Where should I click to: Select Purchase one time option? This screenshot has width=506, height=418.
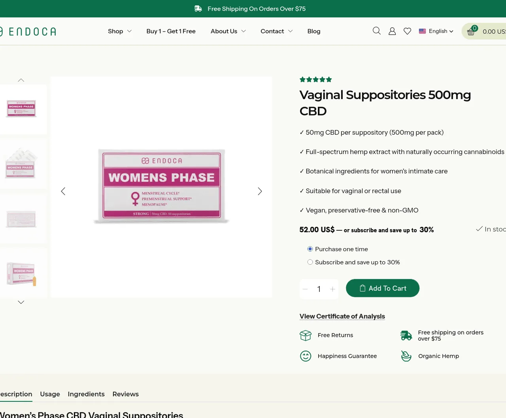coord(310,249)
